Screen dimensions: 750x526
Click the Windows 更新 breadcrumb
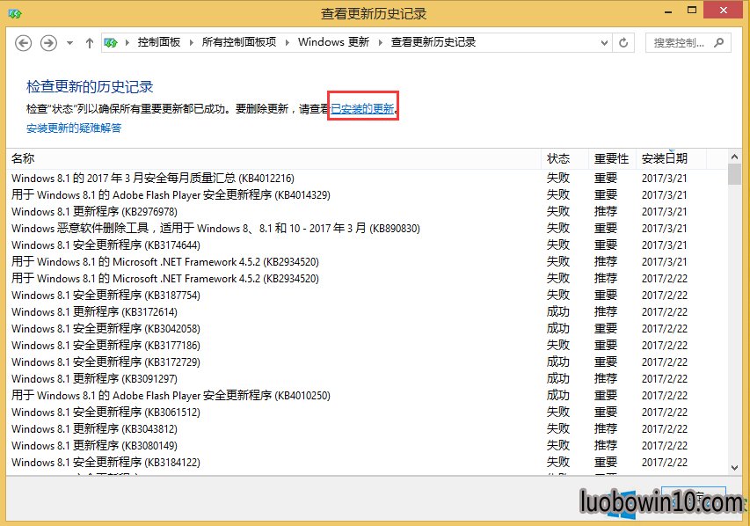coord(333,42)
